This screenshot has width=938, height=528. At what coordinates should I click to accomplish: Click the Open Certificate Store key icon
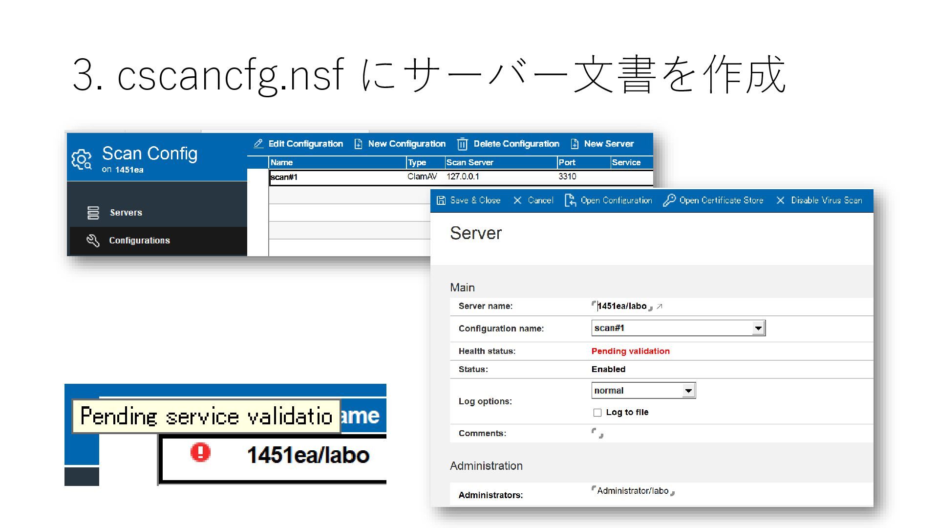(669, 200)
